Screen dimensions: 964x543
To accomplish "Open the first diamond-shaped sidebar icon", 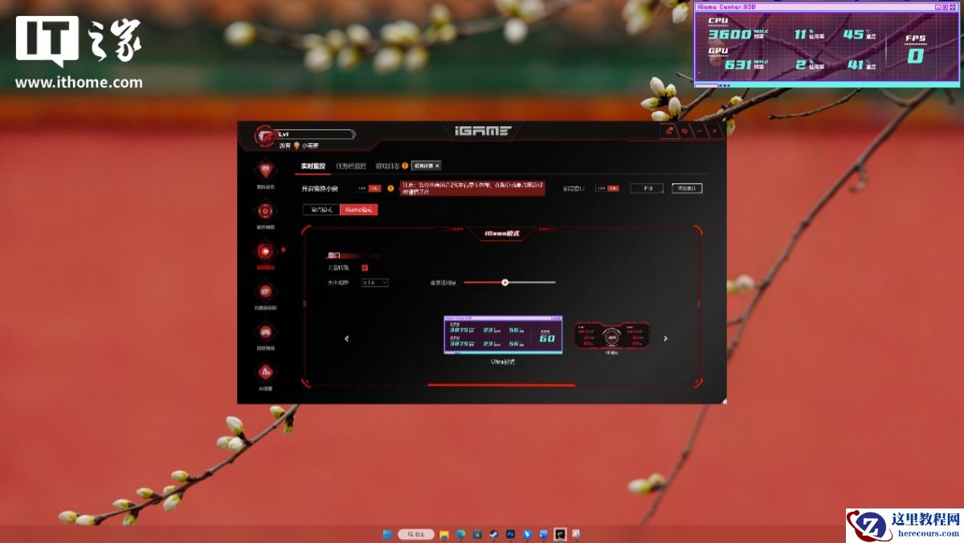I will coord(265,170).
